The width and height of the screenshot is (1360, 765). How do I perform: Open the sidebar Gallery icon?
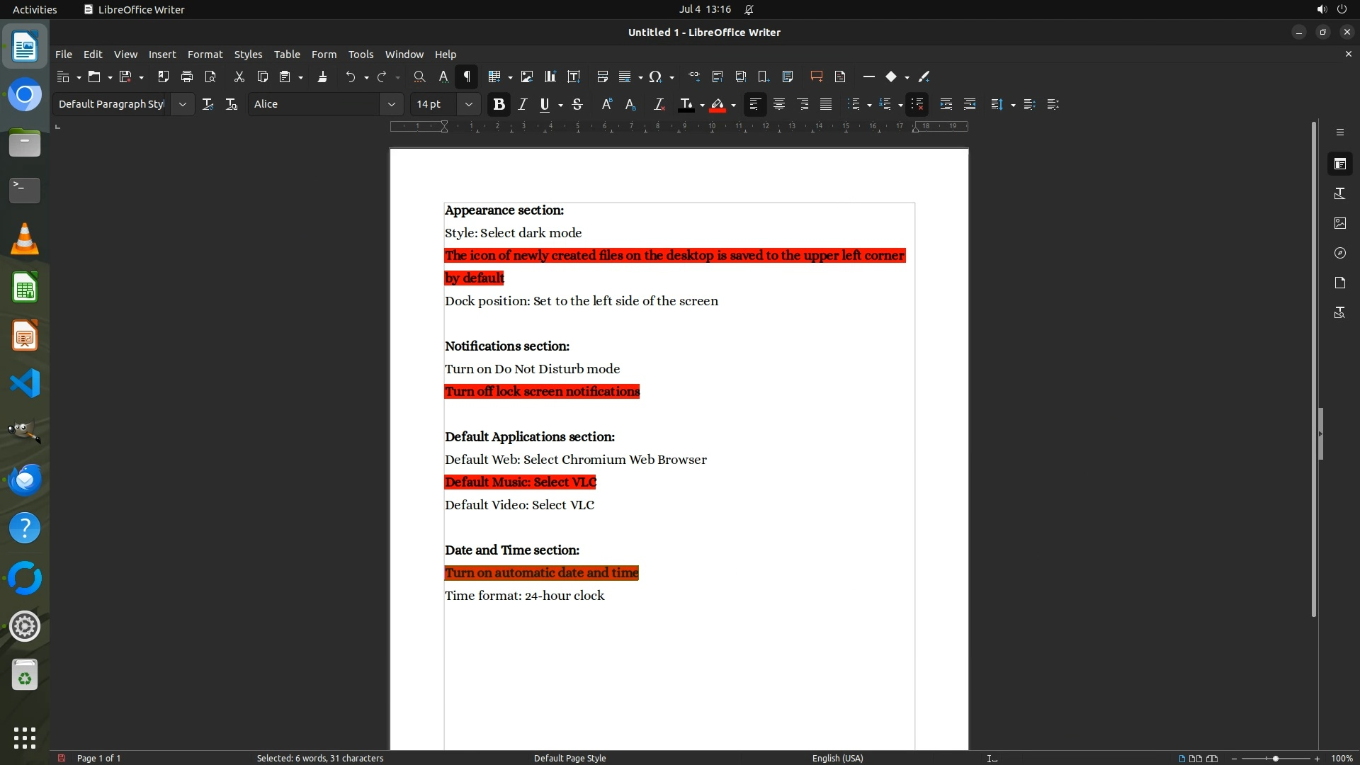pos(1339,223)
